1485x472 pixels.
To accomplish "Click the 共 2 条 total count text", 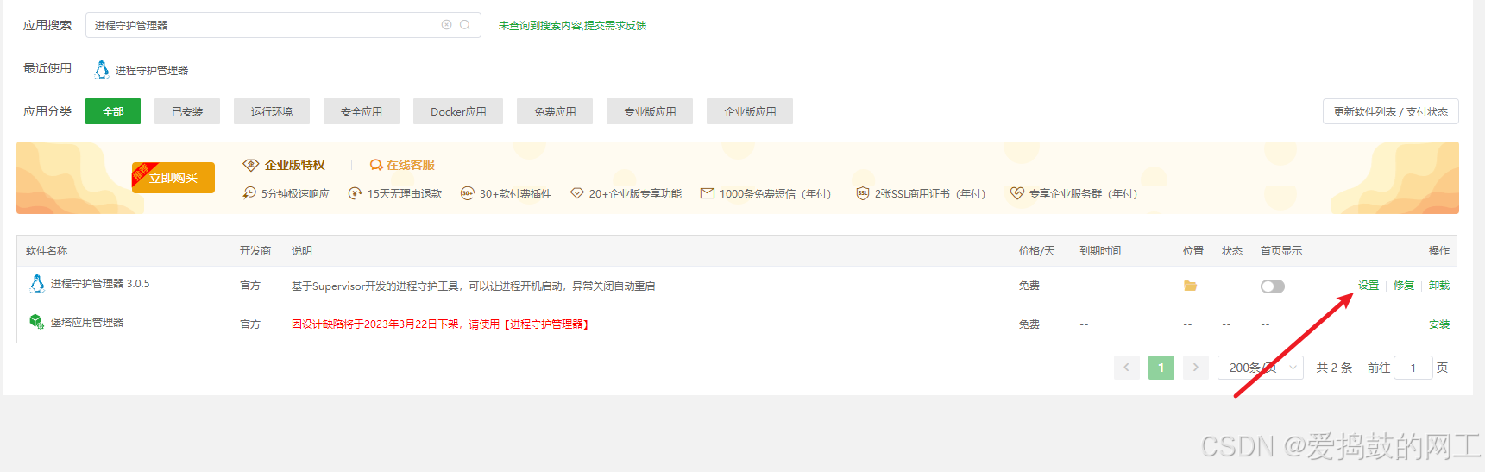I will tap(1334, 368).
